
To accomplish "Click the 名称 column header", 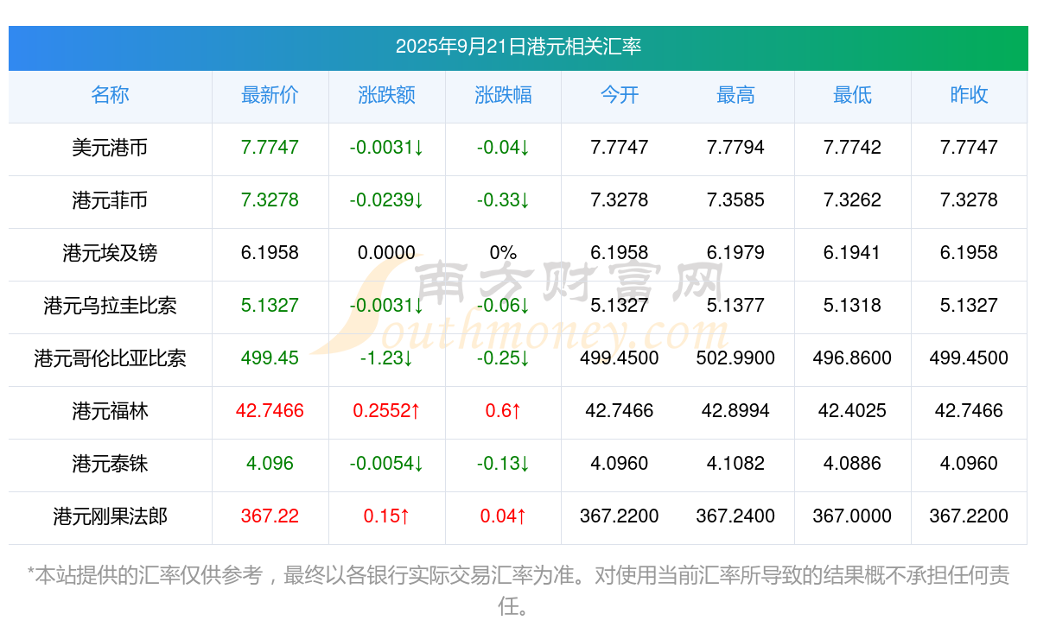I will [110, 95].
